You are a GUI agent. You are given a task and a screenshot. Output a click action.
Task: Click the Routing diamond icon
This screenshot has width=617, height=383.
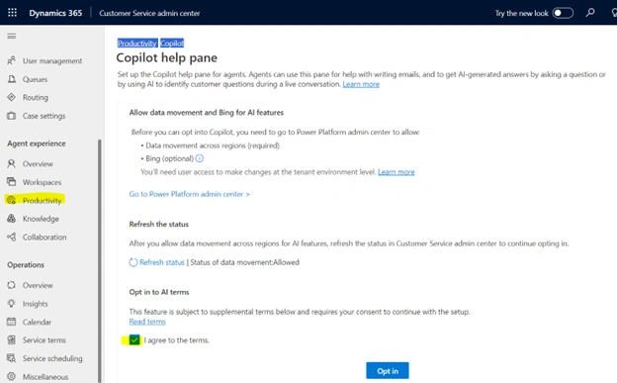12,97
